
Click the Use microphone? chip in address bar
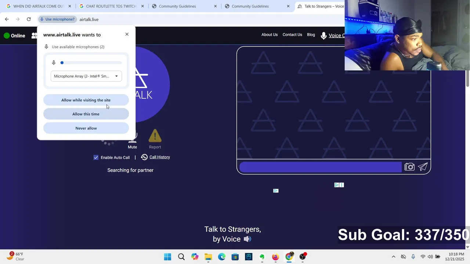tap(57, 19)
